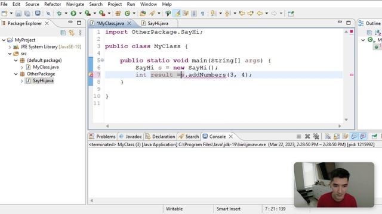Open the Project menu
This screenshot has height=214, width=382.
tap(115, 4)
